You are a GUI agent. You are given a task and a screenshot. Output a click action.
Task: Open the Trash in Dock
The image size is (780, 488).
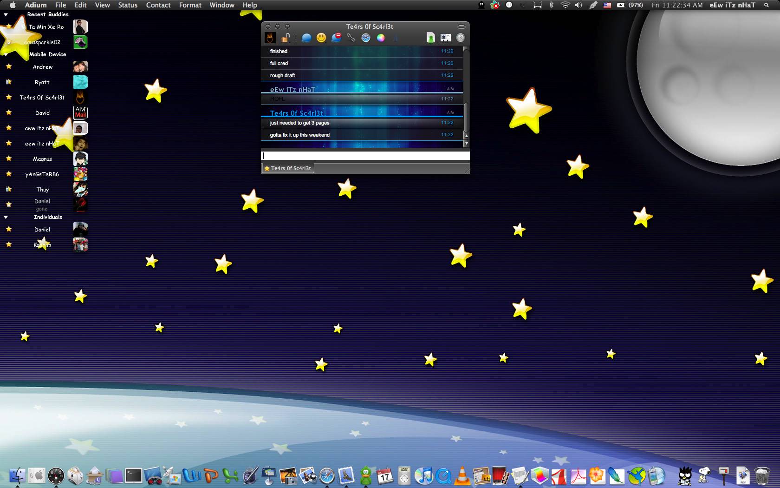(x=762, y=475)
